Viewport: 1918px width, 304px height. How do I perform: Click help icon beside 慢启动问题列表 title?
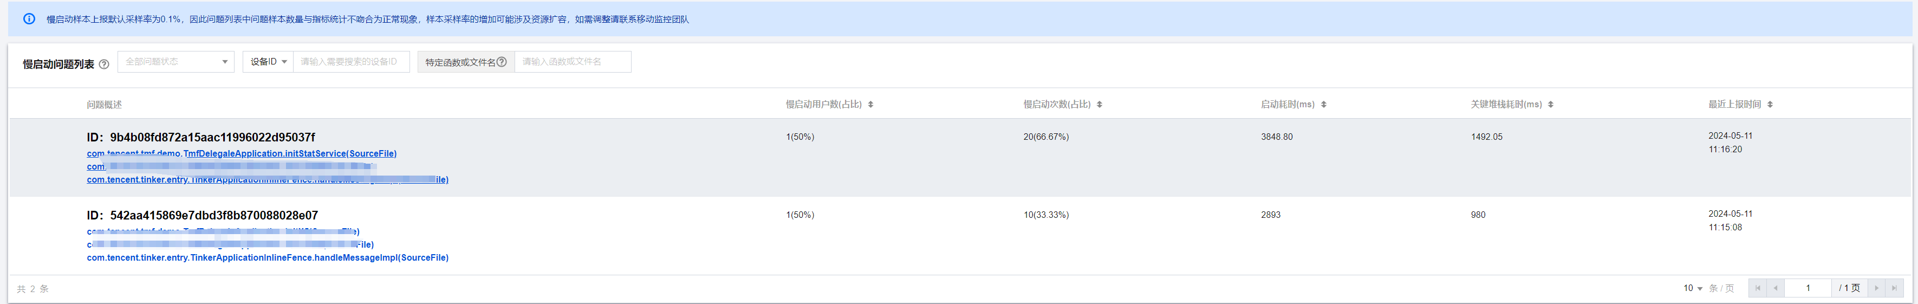(104, 64)
